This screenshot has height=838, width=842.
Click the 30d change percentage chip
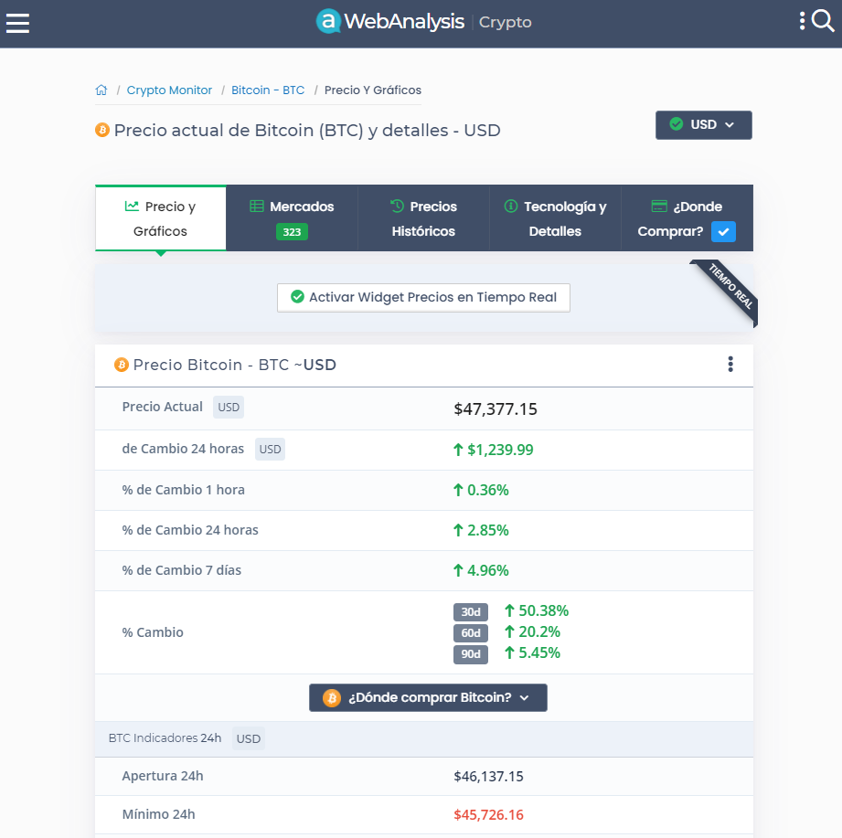[470, 612]
